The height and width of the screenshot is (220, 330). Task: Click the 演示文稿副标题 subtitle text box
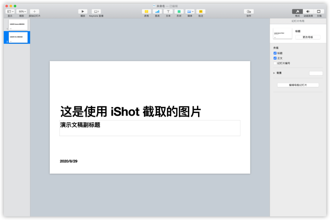[150, 128]
